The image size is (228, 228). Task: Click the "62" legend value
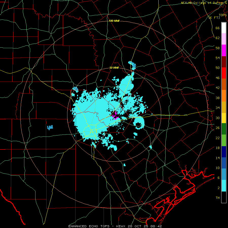coord(218,38)
